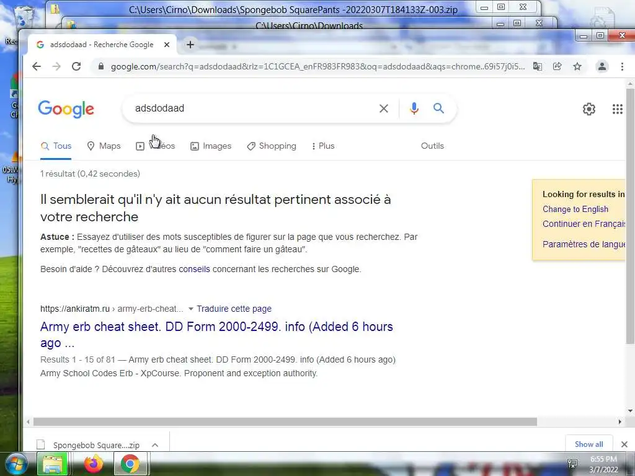Open the Chrome profile avatar
Image resolution: width=635 pixels, height=476 pixels.
(602, 66)
